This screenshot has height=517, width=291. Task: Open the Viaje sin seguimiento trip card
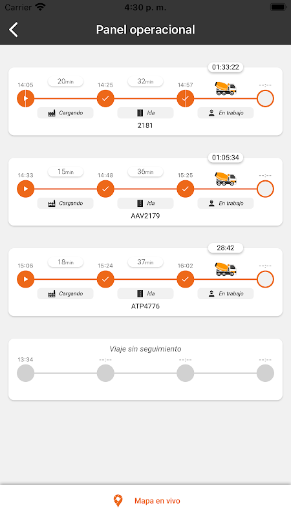tap(145, 369)
